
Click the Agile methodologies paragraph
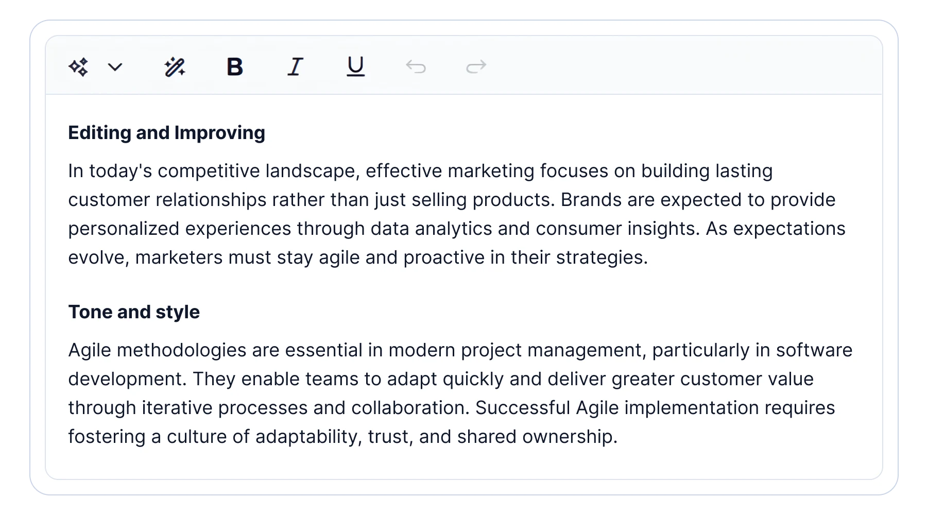click(x=360, y=379)
